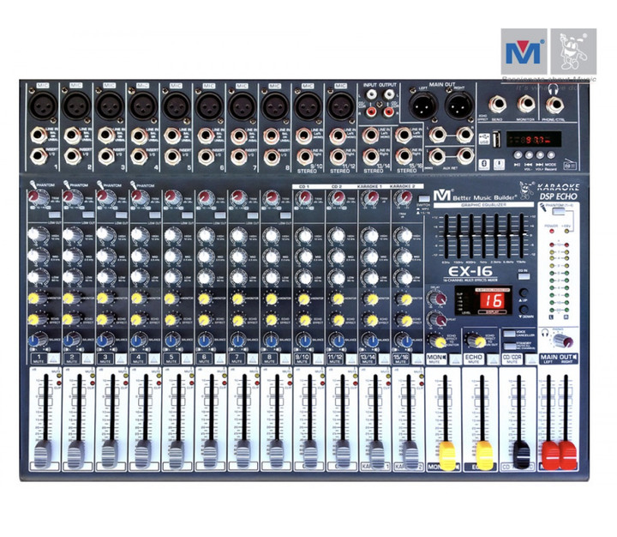617x537 pixels.
Task: Click the black CD/CDR fader cap
Action: point(521,455)
